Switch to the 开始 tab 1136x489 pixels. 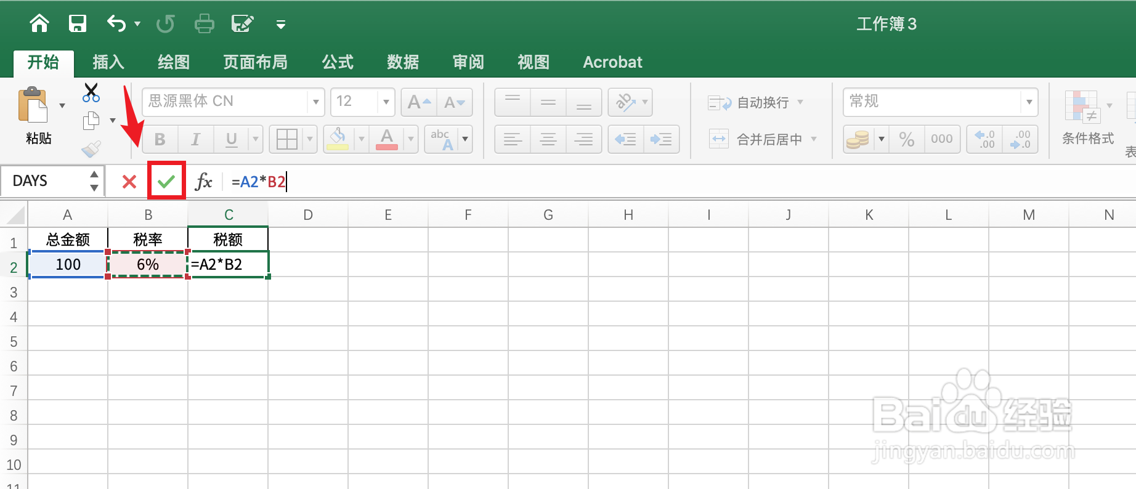click(x=43, y=62)
